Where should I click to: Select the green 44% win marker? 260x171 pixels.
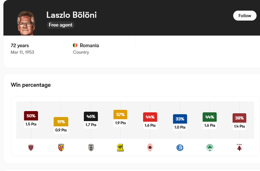coord(210,117)
